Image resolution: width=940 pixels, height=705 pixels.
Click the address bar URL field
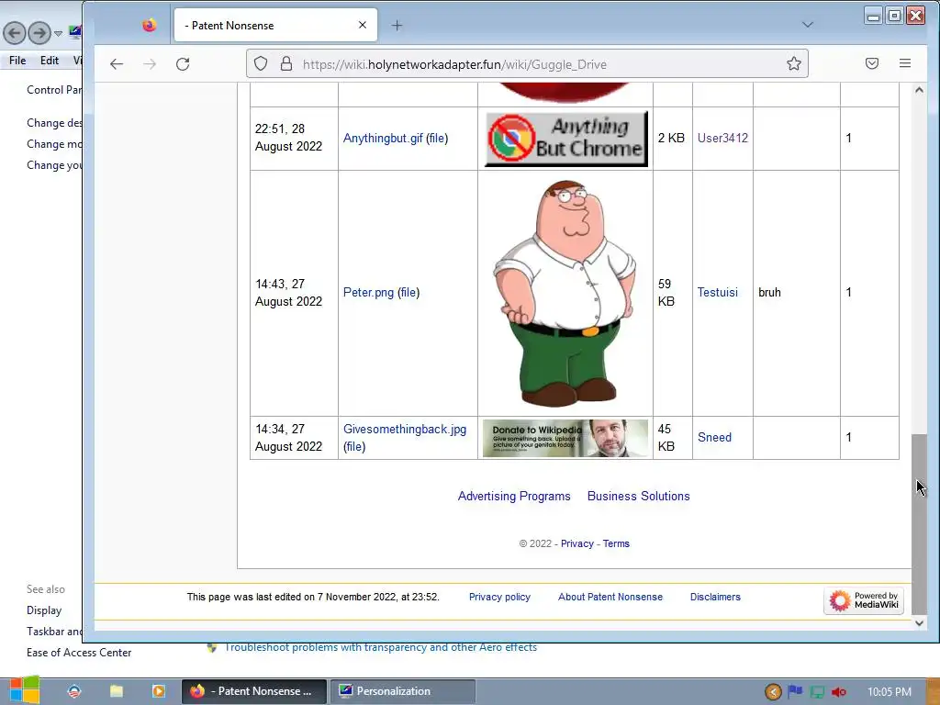(x=527, y=64)
